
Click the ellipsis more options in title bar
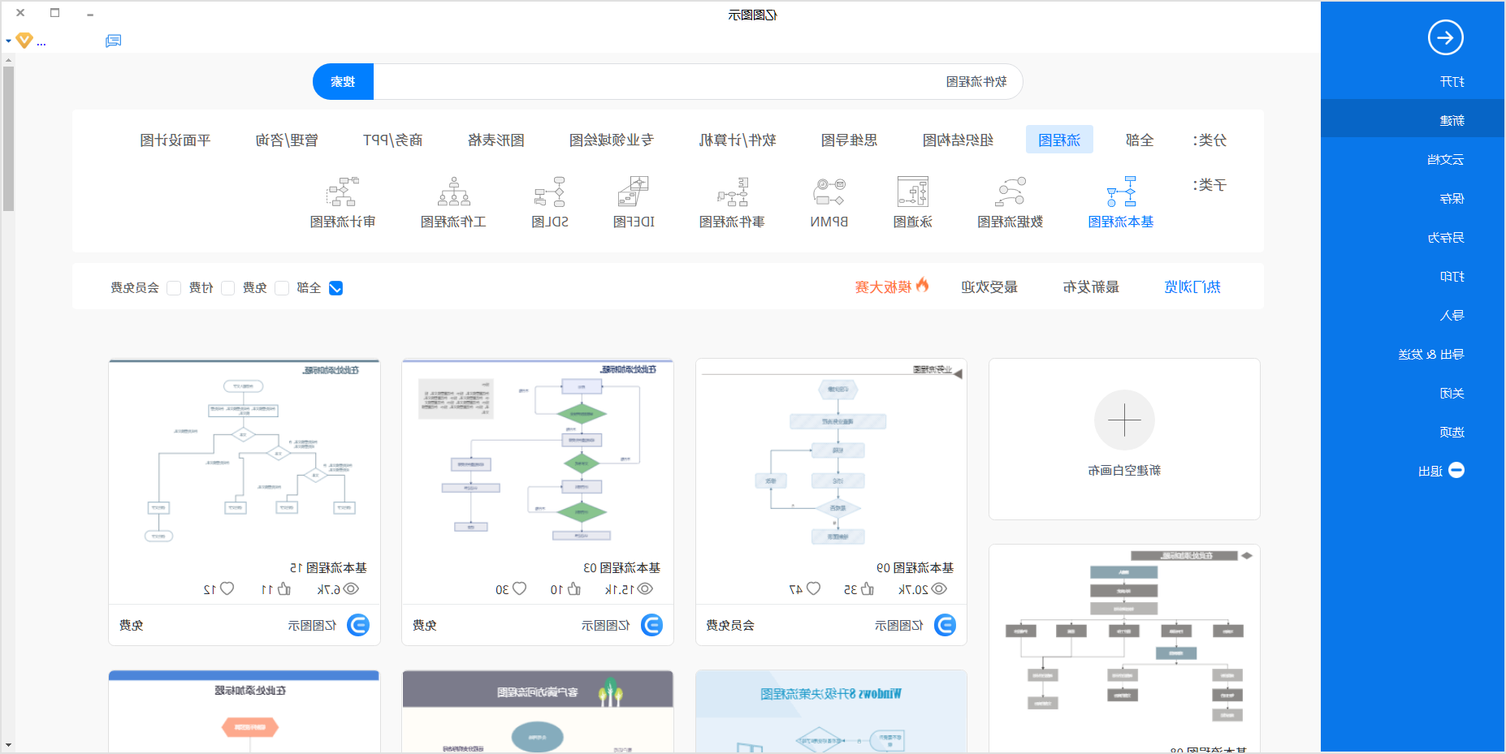tap(41, 43)
